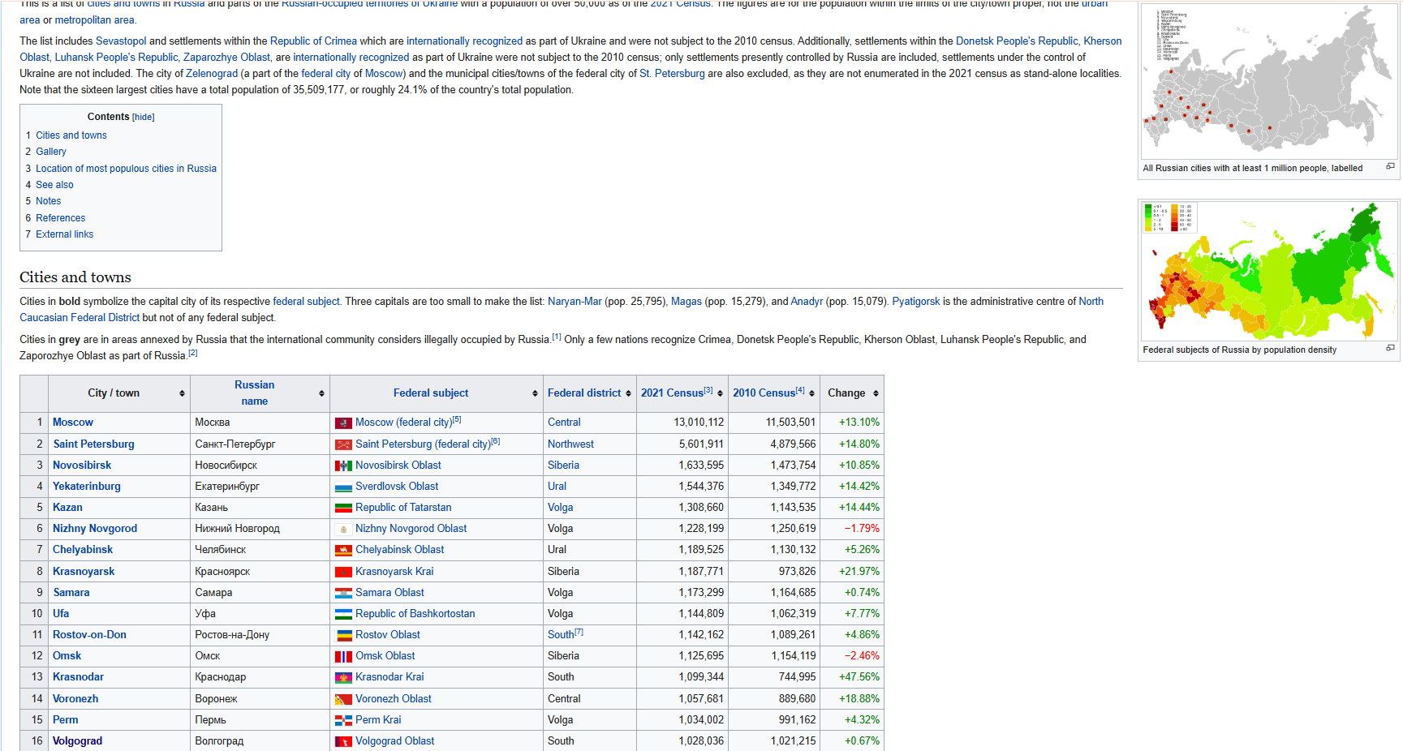Image resolution: width=1403 pixels, height=751 pixels.
Task: Click footnote [5] next to Moscow federal city
Action: point(457,419)
